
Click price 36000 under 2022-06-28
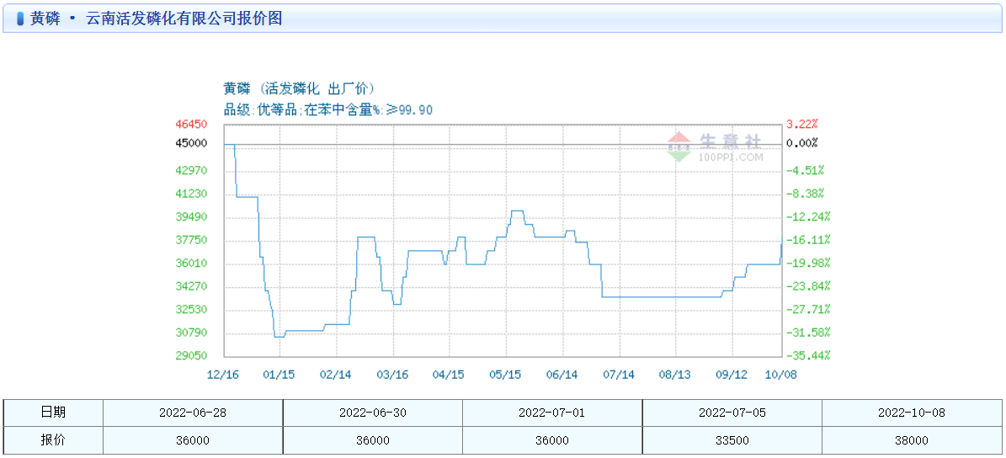click(193, 440)
